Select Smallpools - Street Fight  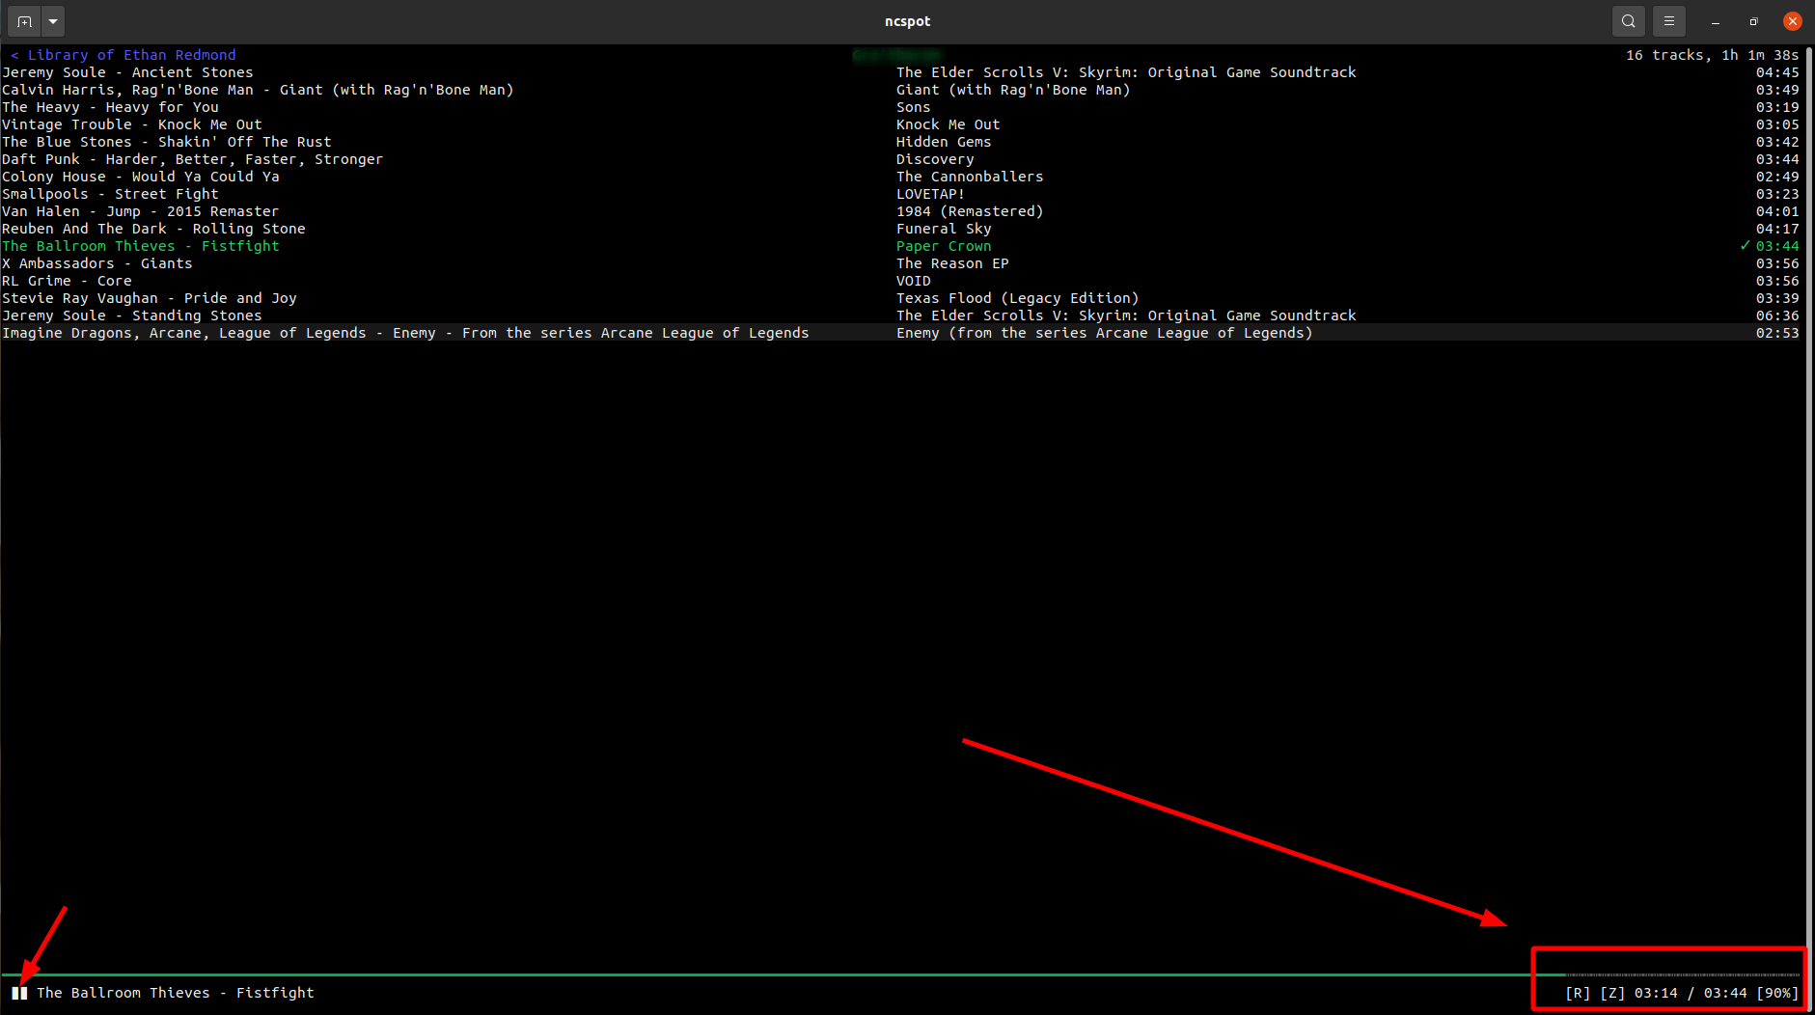pyautogui.click(x=900, y=194)
